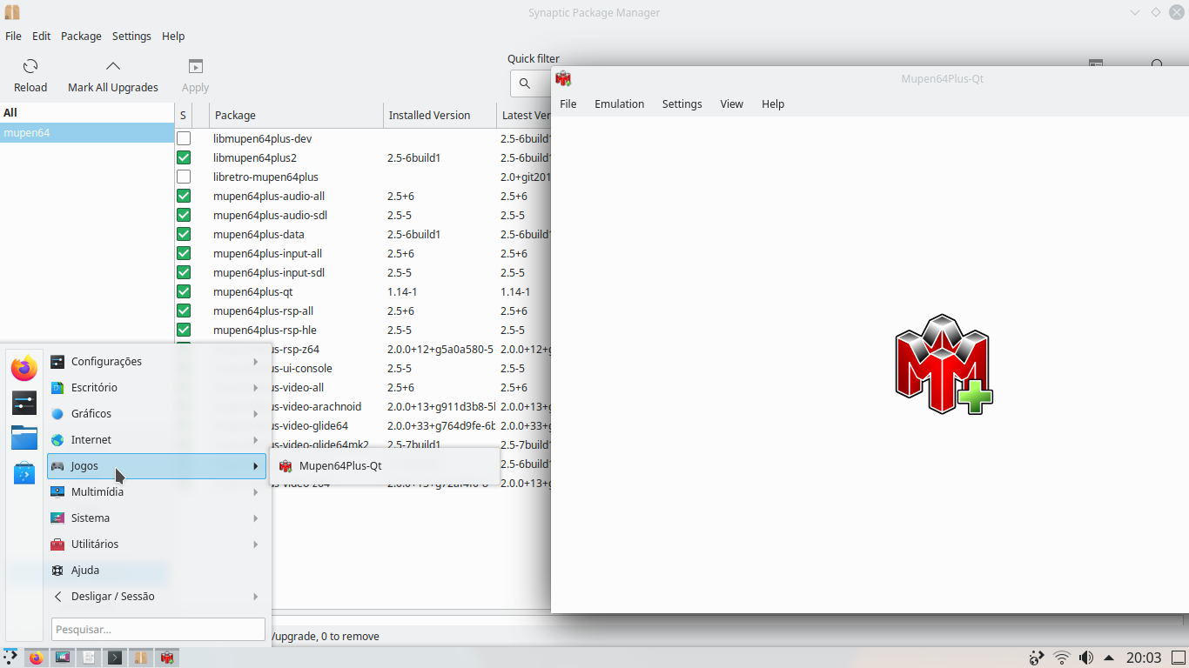
Task: Toggle checkbox for mupen64plus-input-all
Action: [184, 253]
